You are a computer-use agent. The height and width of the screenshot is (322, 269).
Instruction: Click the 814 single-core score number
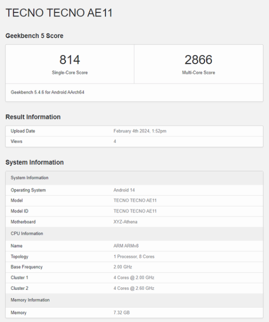[70, 60]
